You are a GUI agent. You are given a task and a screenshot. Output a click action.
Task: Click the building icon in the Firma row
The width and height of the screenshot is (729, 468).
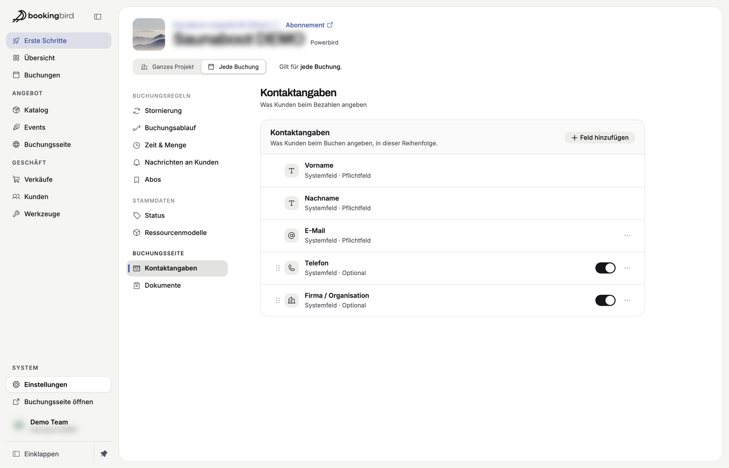tap(292, 300)
